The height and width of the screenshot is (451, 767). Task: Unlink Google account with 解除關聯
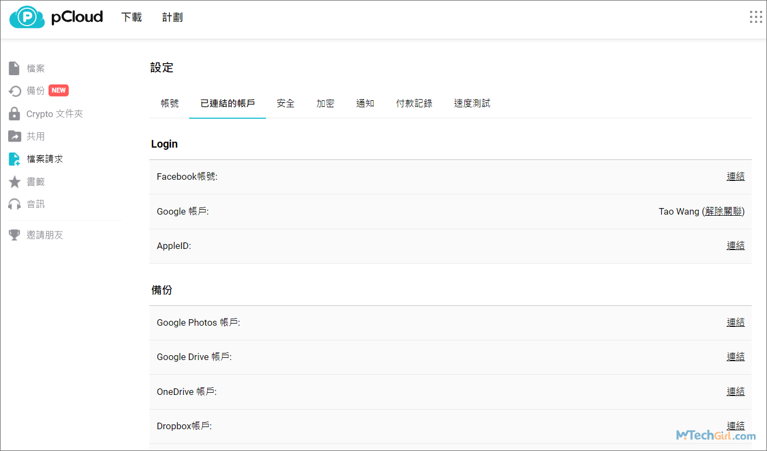pyautogui.click(x=723, y=211)
